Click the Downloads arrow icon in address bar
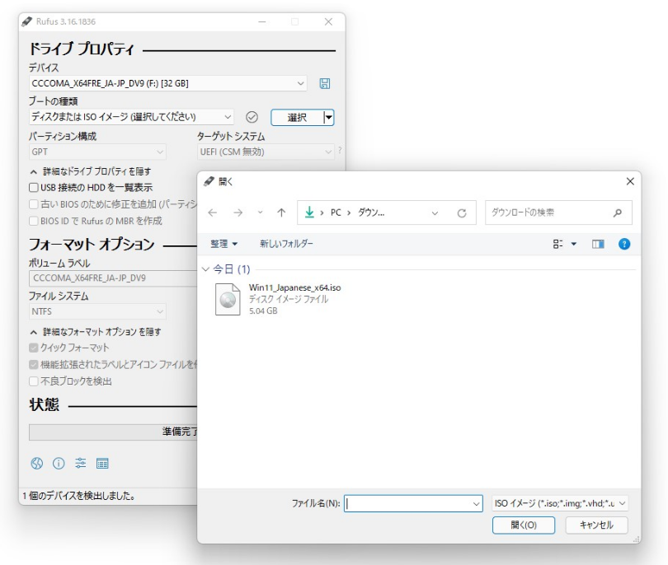The height and width of the screenshot is (565, 668). (x=310, y=212)
